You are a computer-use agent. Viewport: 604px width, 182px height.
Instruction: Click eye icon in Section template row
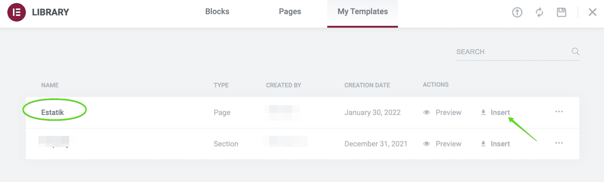coord(427,144)
